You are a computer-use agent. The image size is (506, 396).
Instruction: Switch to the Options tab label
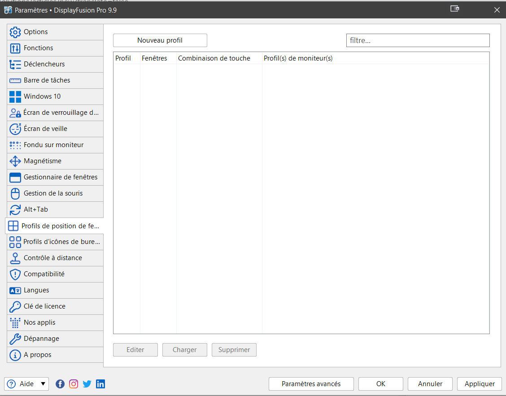36,32
